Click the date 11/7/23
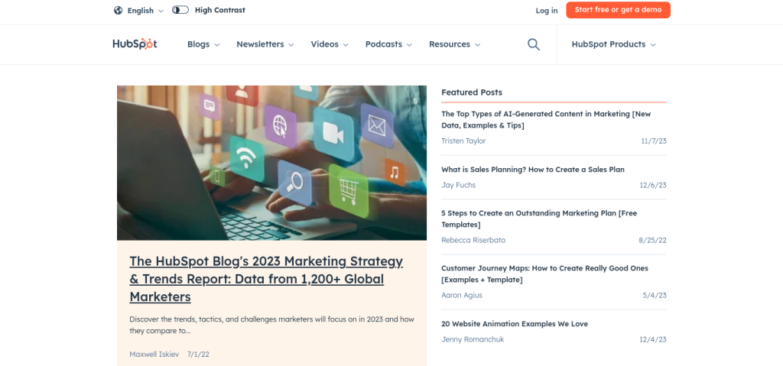 point(654,141)
